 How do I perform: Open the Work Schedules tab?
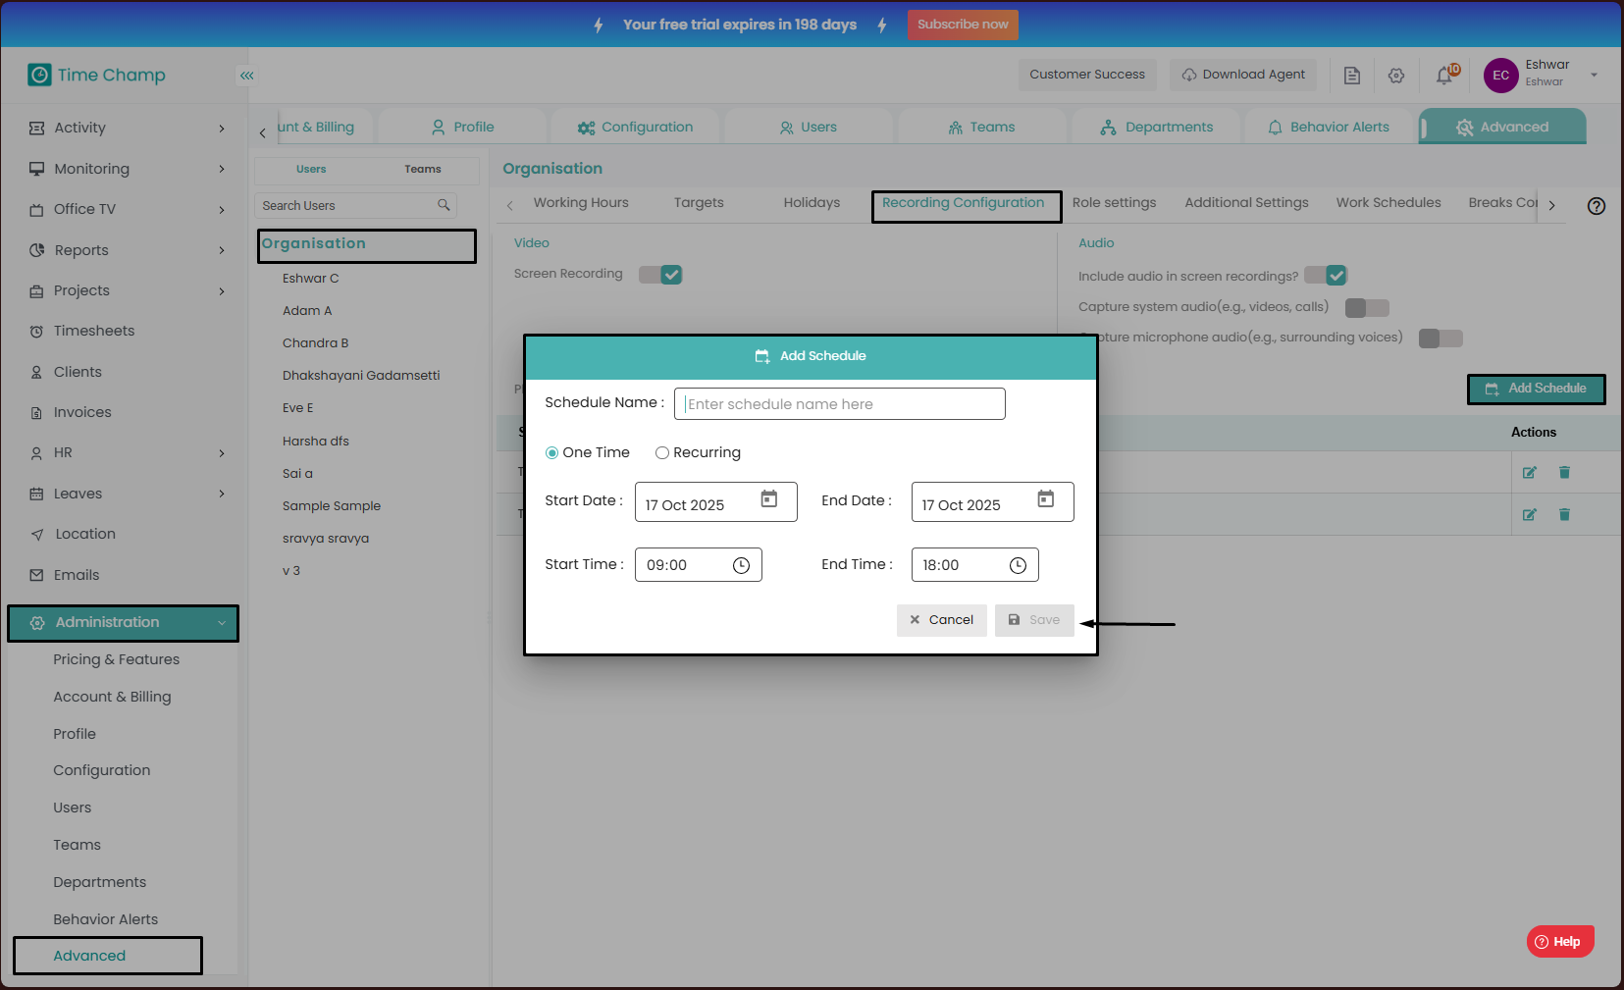tap(1388, 203)
